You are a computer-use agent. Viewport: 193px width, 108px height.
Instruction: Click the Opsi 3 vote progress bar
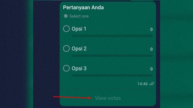click(x=112, y=76)
